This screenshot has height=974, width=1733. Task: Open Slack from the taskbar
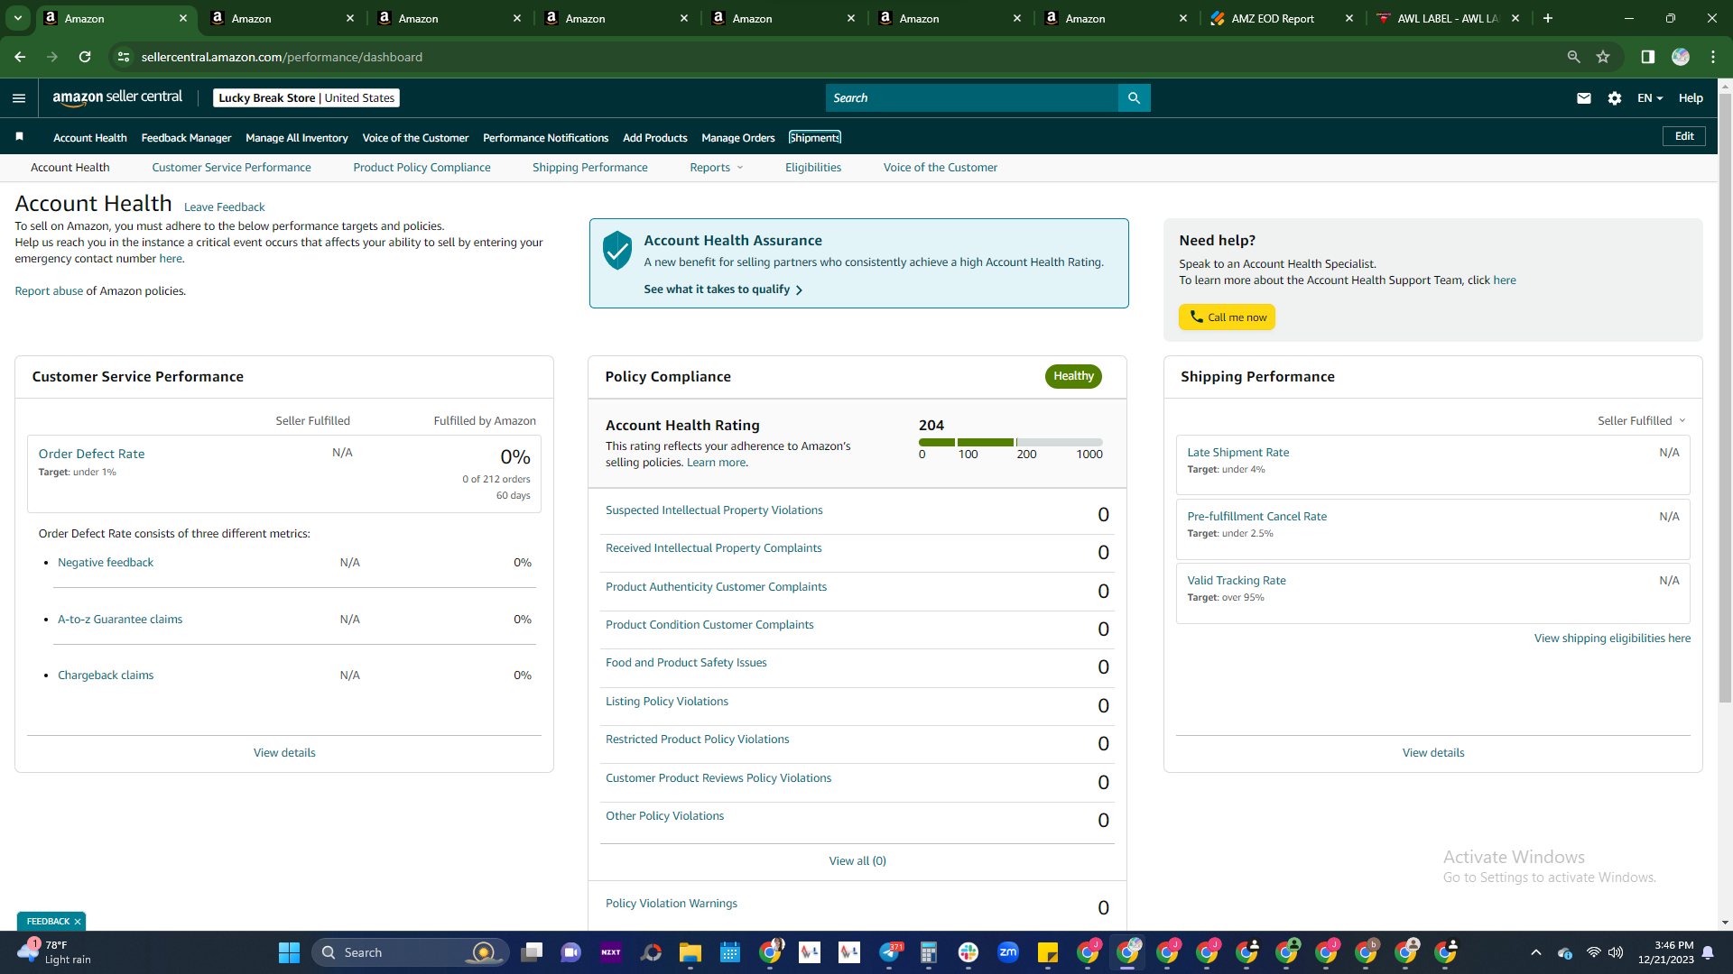click(x=968, y=952)
